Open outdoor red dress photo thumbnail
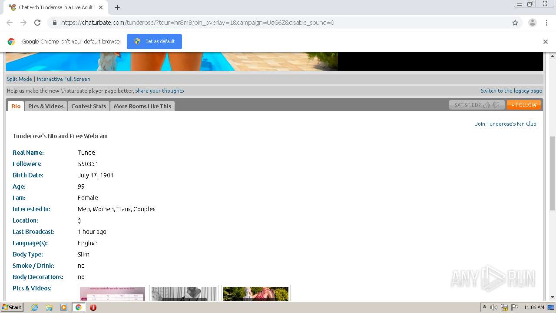This screenshot has height=313, width=556. tap(256, 293)
